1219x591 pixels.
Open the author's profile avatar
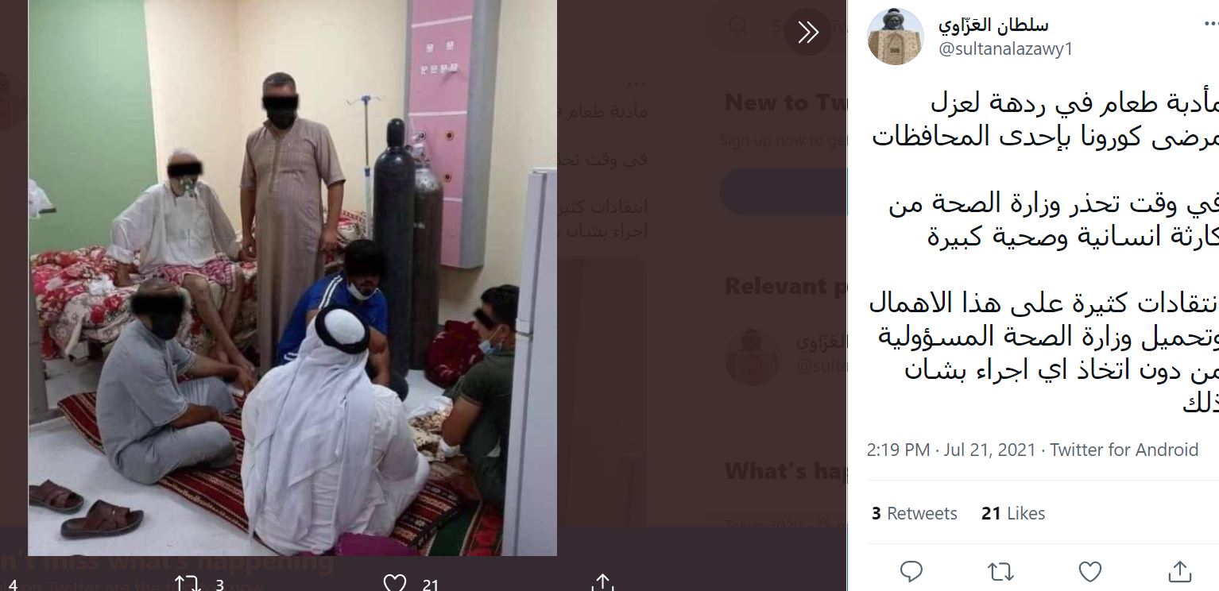(895, 37)
